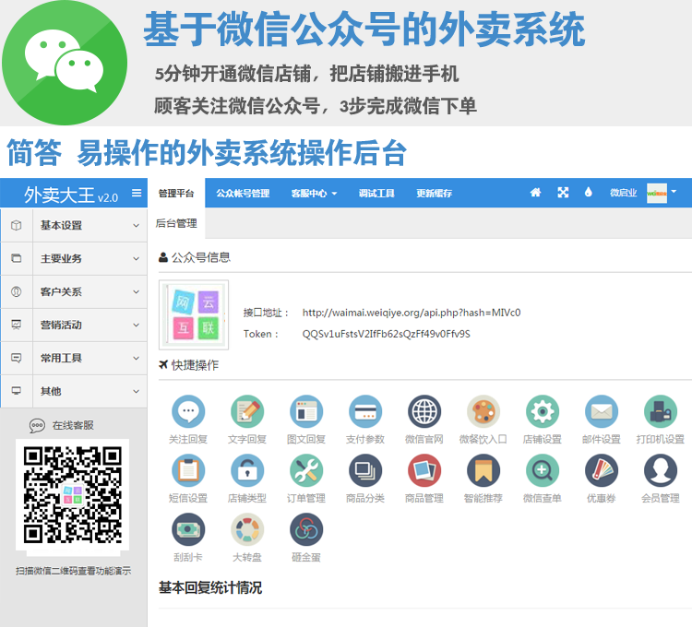Open the 支付参数 credit card icon
692x627 pixels.
pos(365,411)
